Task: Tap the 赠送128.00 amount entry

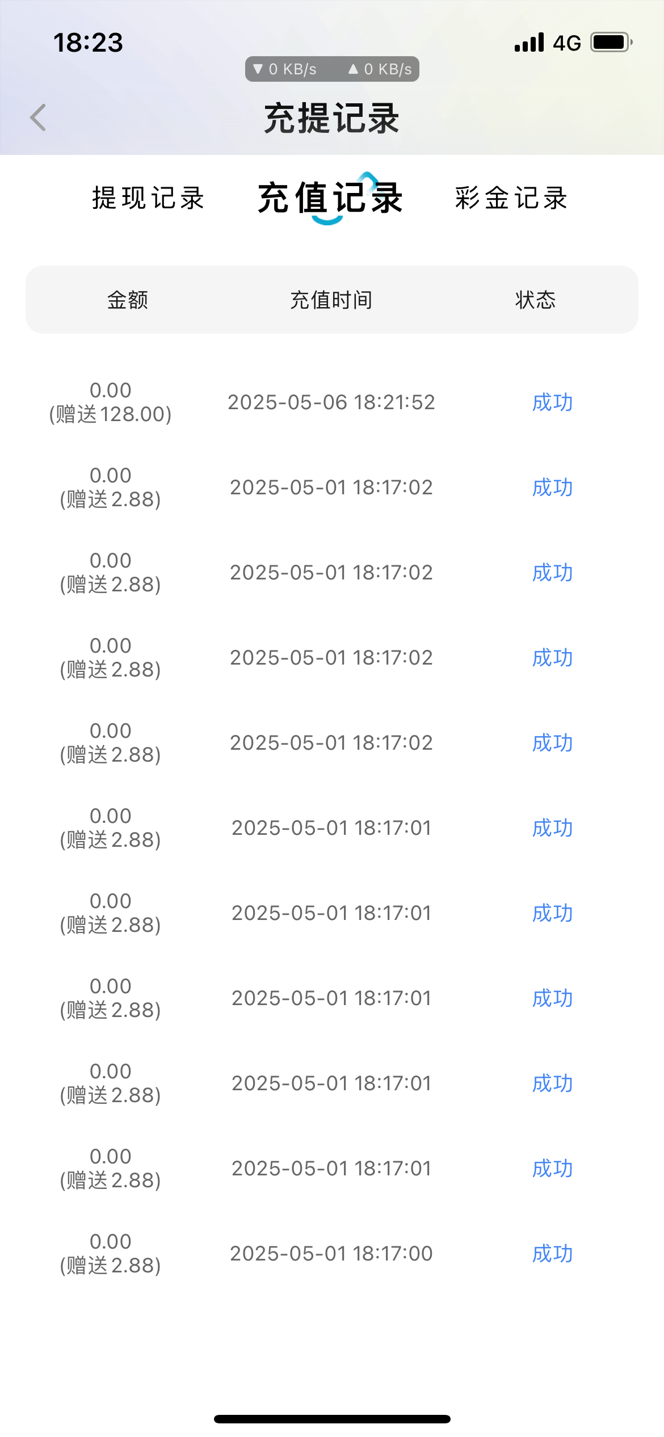Action: pos(111,414)
